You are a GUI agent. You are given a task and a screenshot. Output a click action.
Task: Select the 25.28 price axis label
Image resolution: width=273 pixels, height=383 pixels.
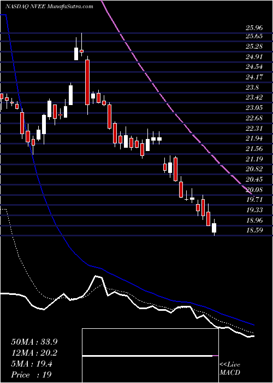point(254,47)
